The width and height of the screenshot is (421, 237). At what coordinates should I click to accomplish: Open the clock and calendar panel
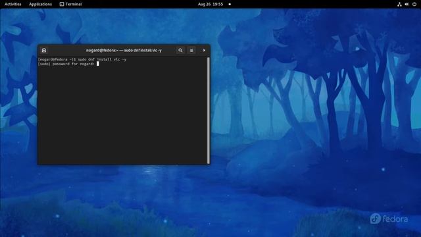tap(210, 4)
